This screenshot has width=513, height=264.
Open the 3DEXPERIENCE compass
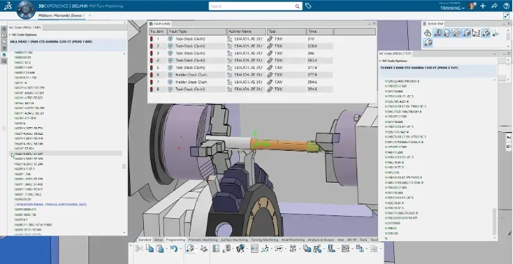click(x=25, y=10)
